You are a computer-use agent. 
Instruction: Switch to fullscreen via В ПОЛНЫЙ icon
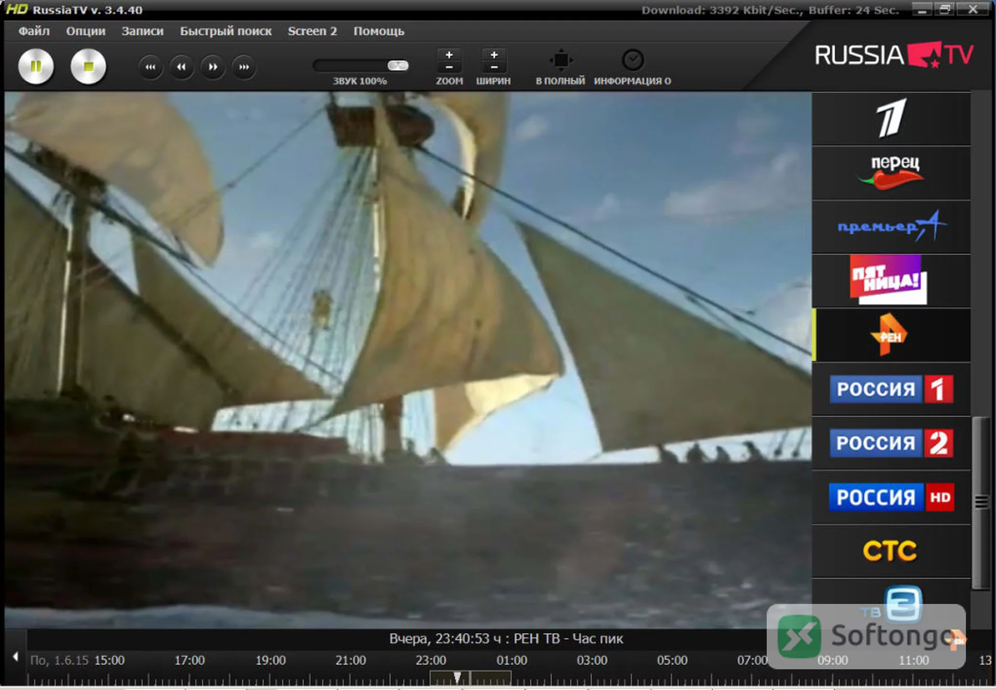561,60
